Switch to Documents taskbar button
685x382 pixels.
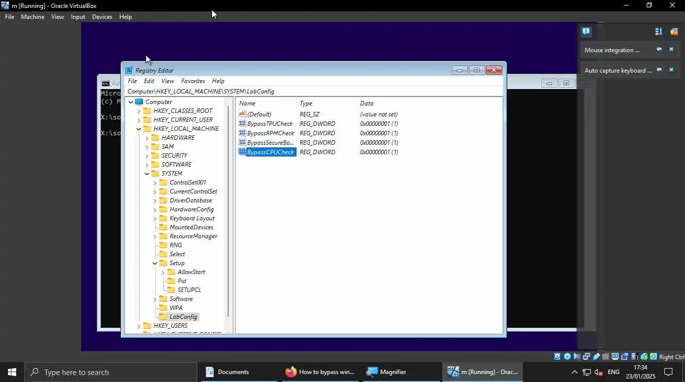(239, 372)
